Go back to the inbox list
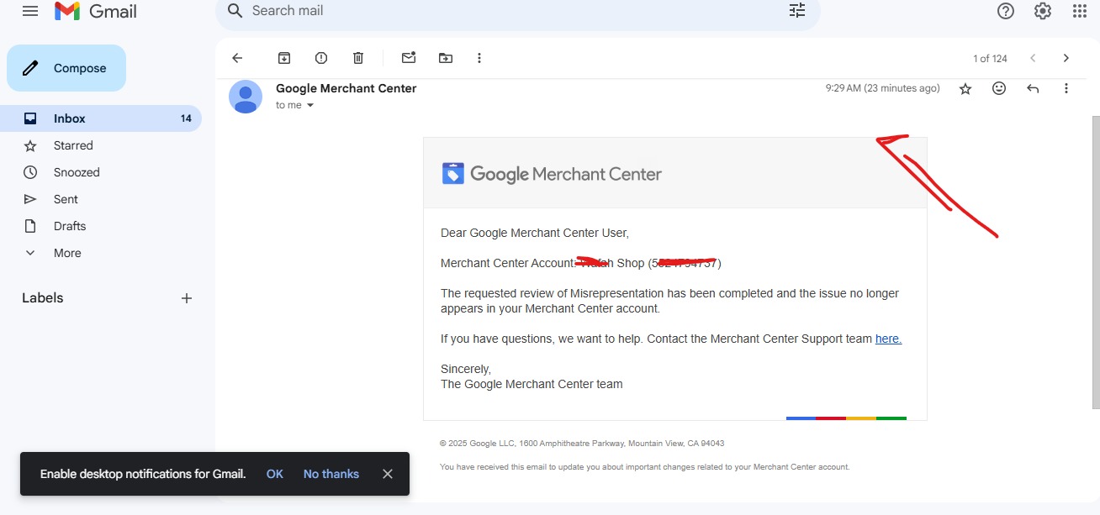 click(237, 58)
